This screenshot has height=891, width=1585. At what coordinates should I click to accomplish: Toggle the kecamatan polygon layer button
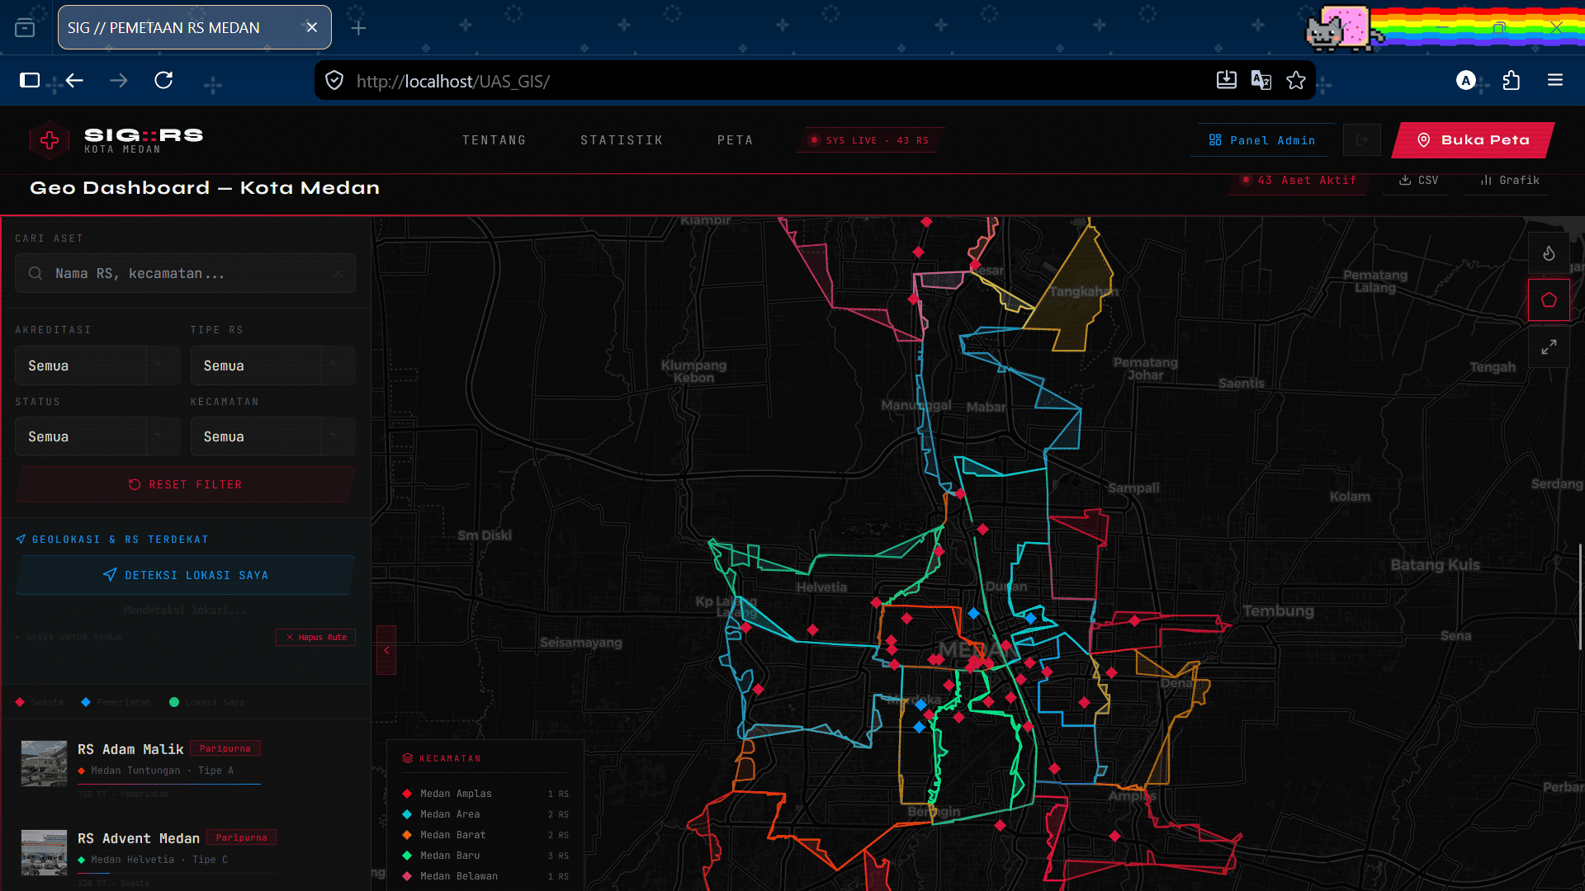pyautogui.click(x=1549, y=300)
